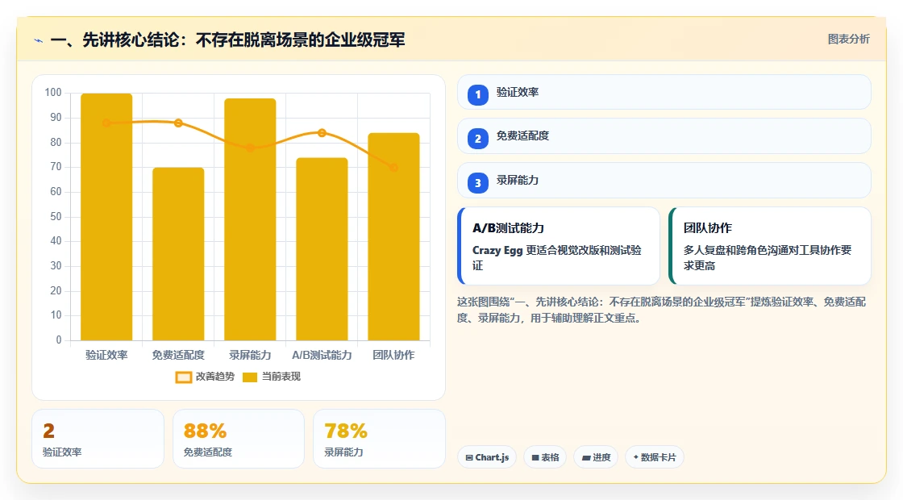Click the 78% 录屏能力 stat card
Viewport: 903px width, 500px height.
[379, 439]
